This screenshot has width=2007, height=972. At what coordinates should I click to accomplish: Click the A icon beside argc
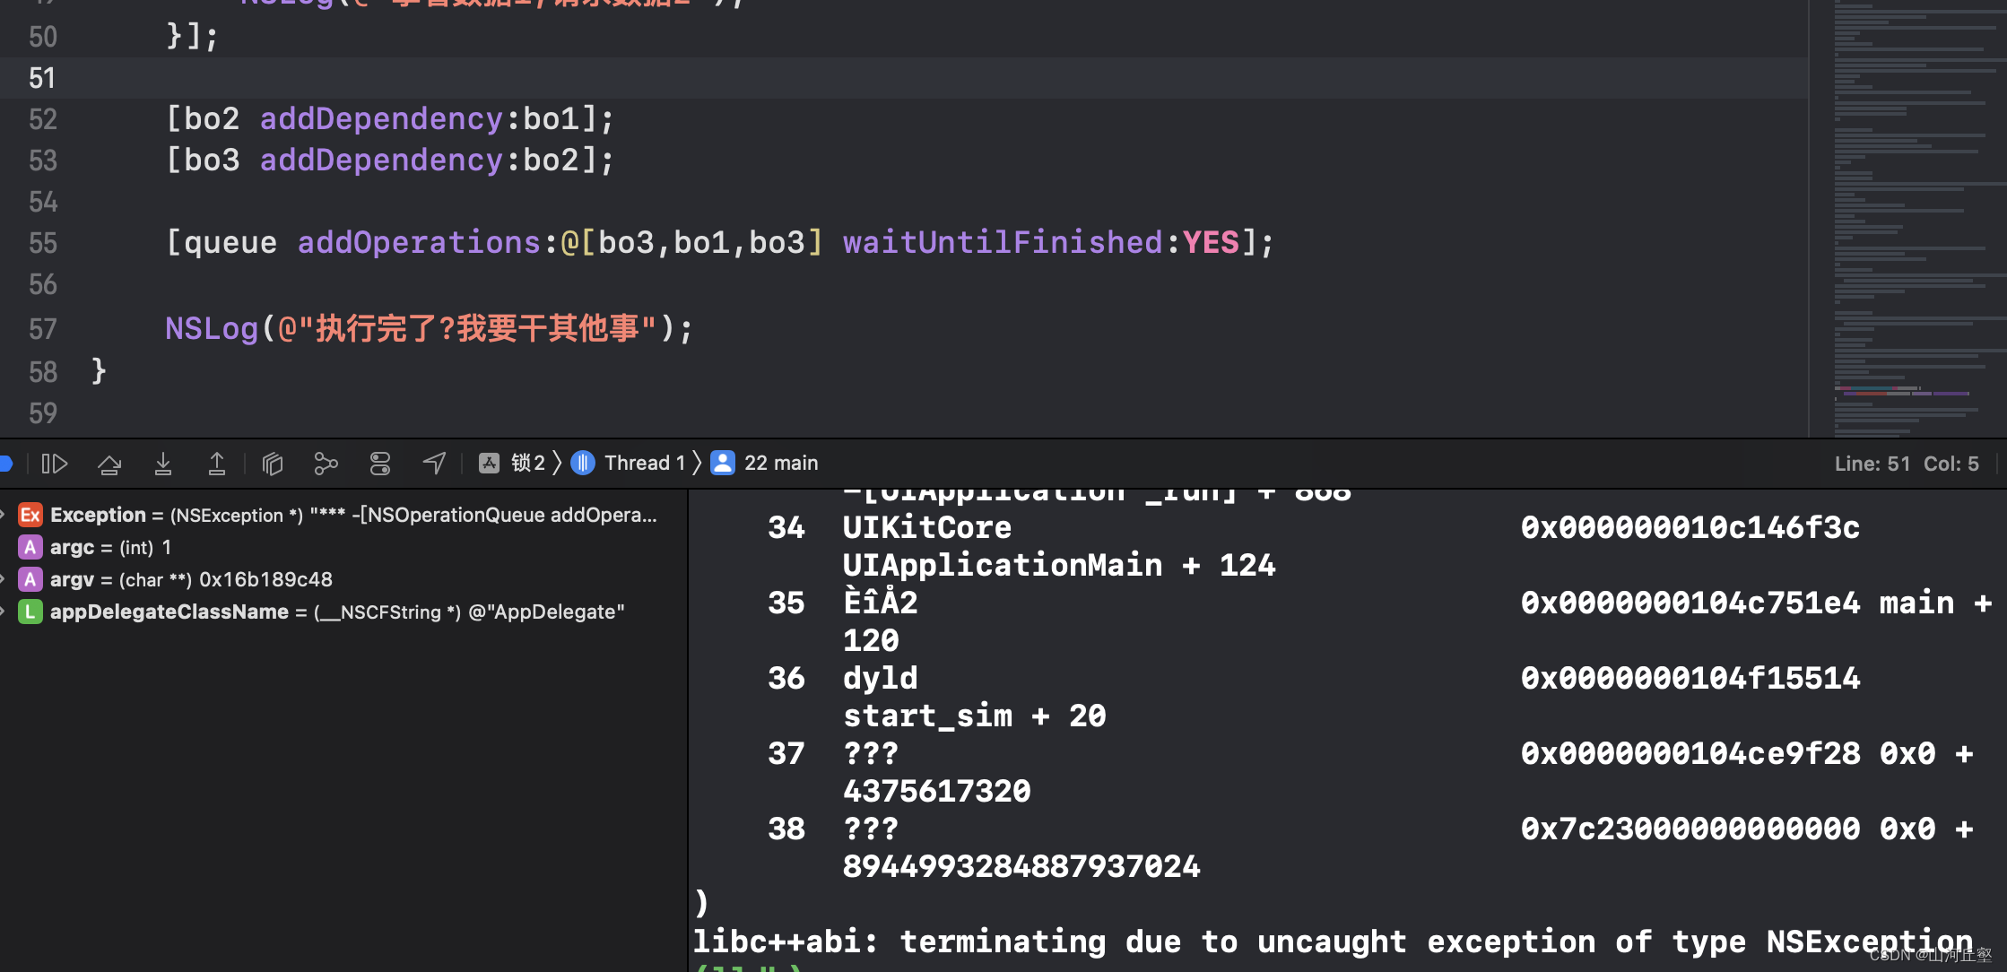pos(30,547)
